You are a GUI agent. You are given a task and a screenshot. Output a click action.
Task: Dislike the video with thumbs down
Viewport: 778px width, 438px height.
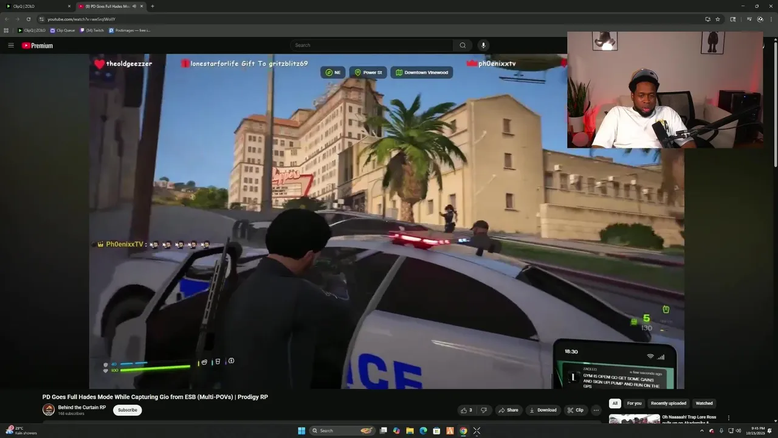coord(484,410)
